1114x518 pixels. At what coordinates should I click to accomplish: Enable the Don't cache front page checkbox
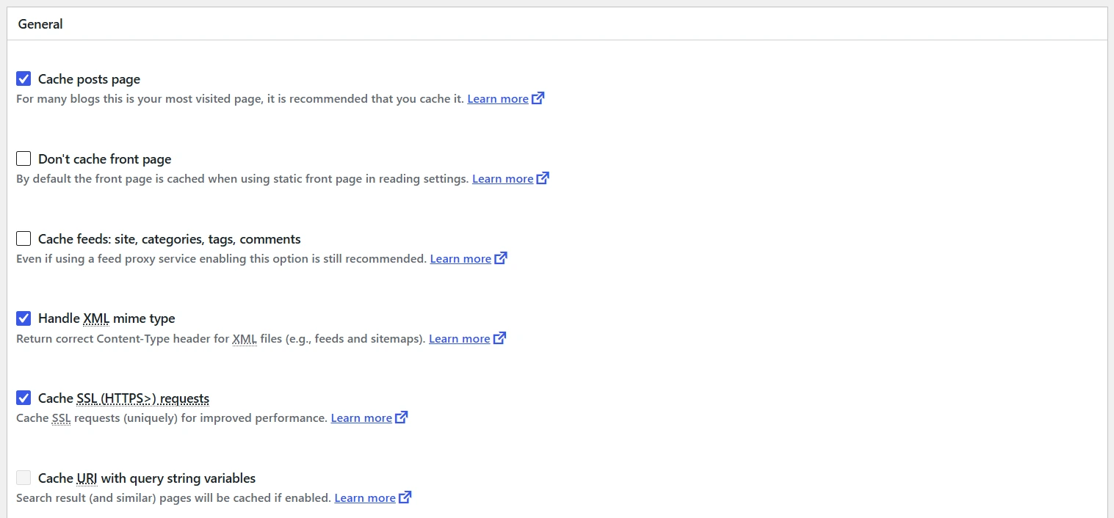click(x=23, y=158)
